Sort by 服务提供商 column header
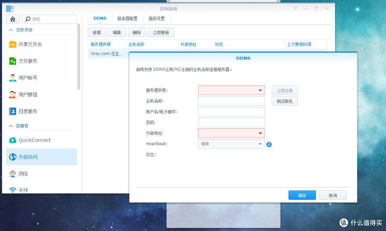 tap(107, 44)
